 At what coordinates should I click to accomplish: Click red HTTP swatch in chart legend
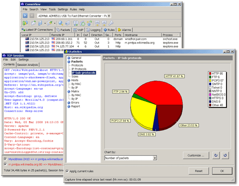pyautogui.click(x=210, y=74)
